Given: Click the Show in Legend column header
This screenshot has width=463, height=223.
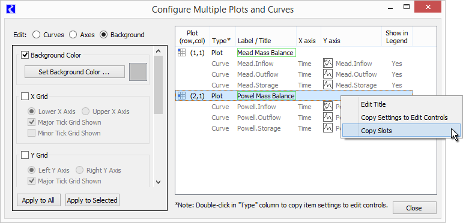Looking at the screenshot, I should point(397,37).
